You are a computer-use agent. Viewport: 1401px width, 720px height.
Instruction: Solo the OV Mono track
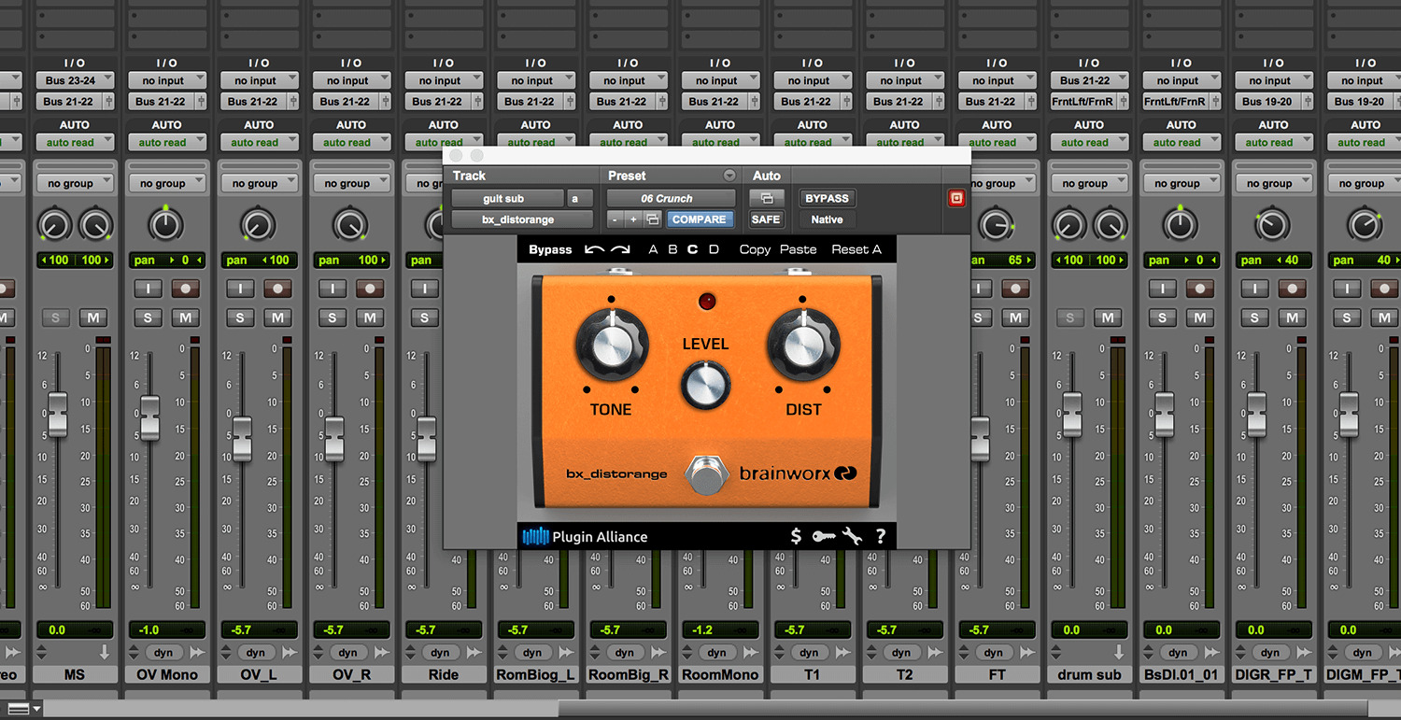(148, 318)
